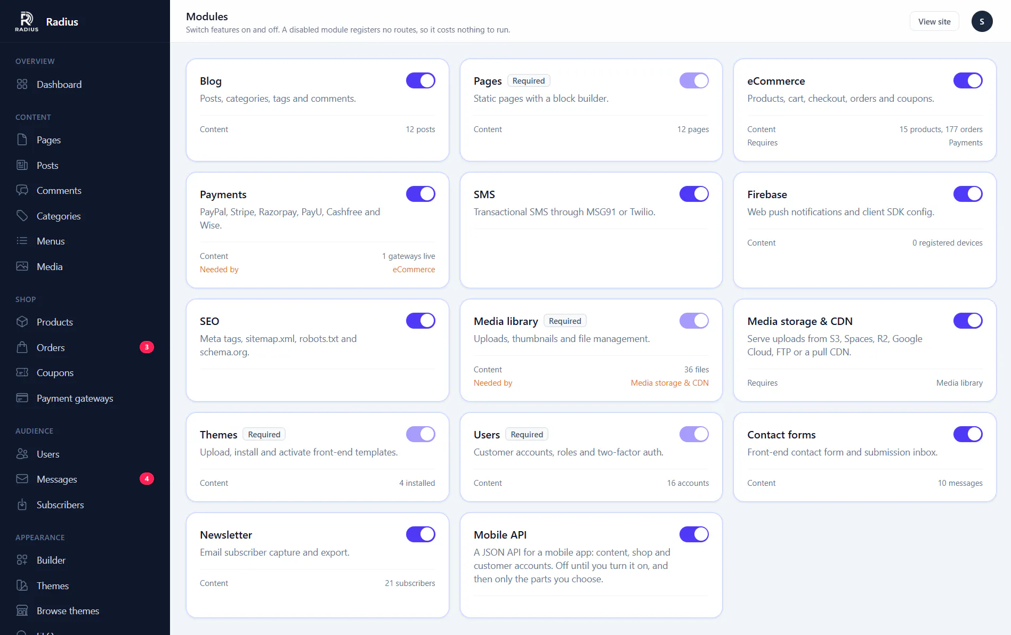Click the Pages document icon in sidebar
The image size is (1011, 635).
click(x=22, y=140)
